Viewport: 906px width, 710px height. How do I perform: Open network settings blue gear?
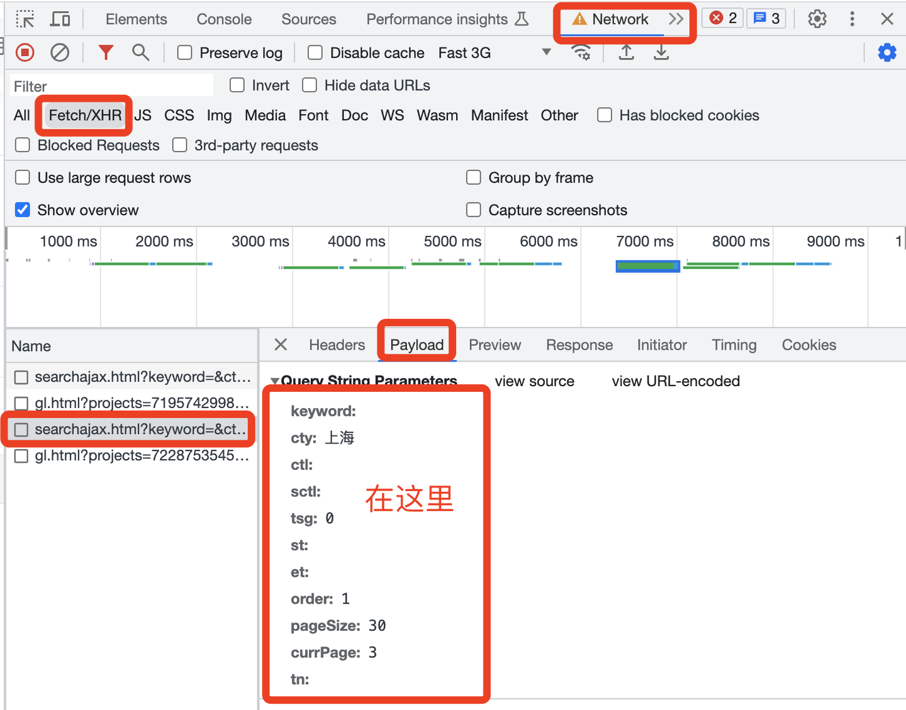point(887,53)
